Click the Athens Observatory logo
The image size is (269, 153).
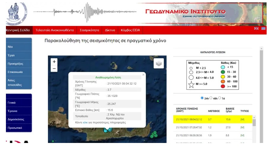tap(17, 14)
